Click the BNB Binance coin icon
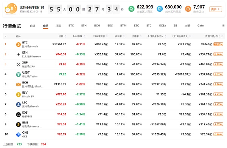The image size is (227, 148). (x=19, y=125)
